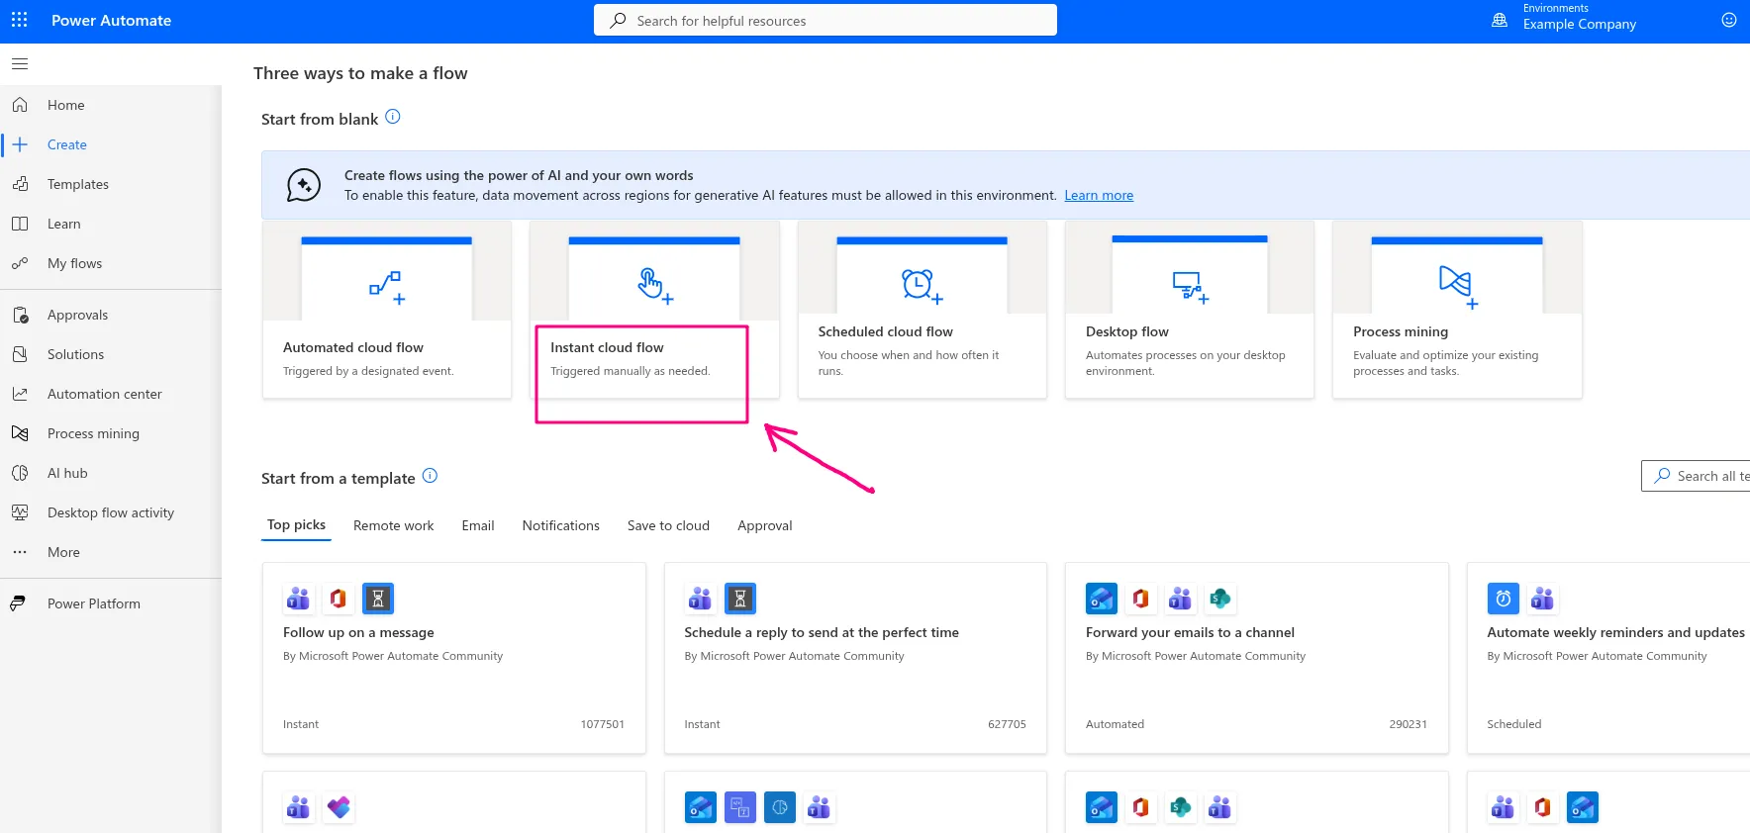Click the Automated cloud flow icon
Image resolution: width=1750 pixels, height=833 pixels.
[386, 286]
